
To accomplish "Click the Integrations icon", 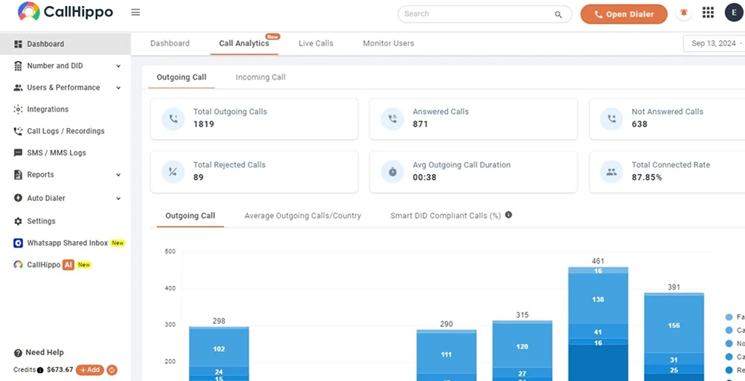I will click(18, 109).
